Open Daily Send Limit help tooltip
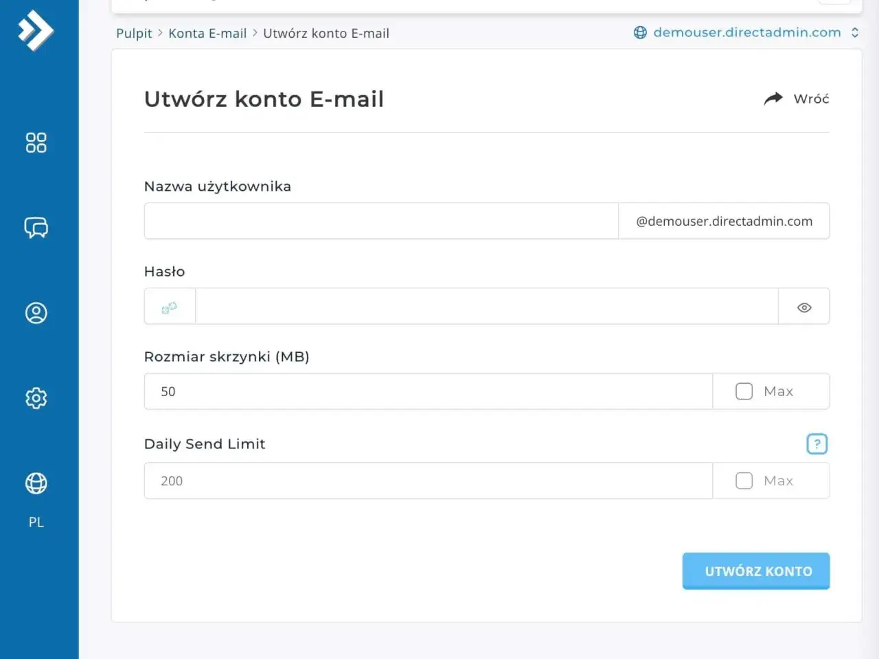The image size is (879, 659). pos(817,444)
